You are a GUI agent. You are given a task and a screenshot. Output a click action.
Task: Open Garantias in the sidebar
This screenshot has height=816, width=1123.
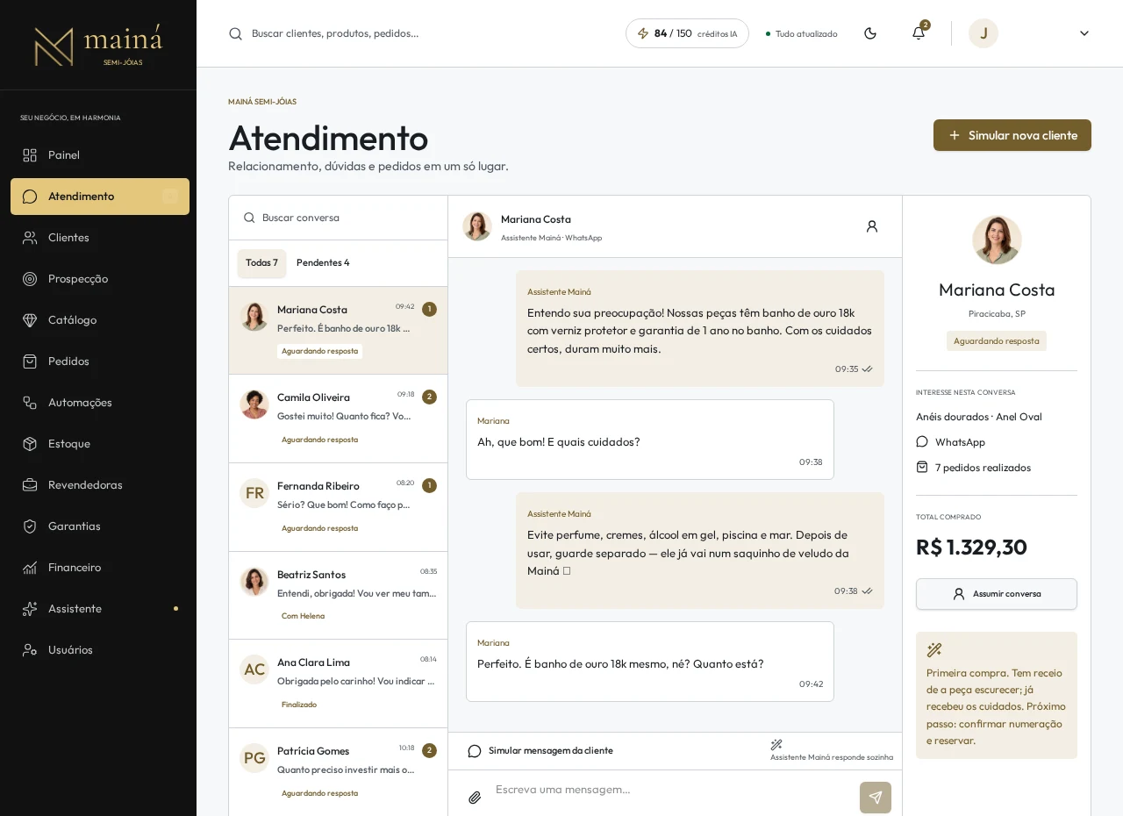pos(100,526)
